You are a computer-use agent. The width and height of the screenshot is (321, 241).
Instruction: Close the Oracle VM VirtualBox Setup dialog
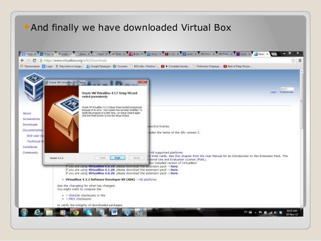point(142,82)
